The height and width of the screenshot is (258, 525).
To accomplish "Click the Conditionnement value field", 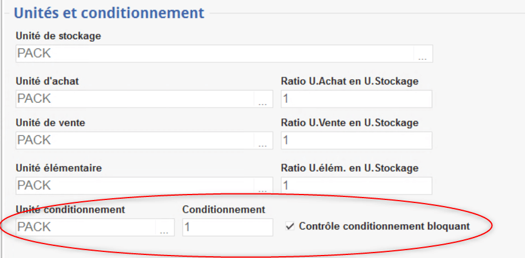I will [227, 227].
